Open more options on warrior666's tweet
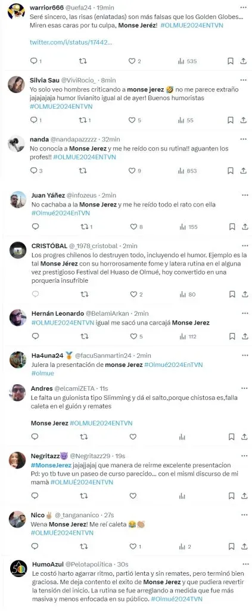Image resolution: width=252 pixels, height=611 pixels. (244, 7)
